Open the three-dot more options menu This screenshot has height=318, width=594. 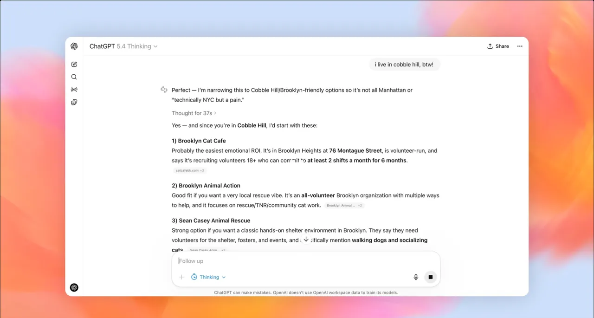520,46
